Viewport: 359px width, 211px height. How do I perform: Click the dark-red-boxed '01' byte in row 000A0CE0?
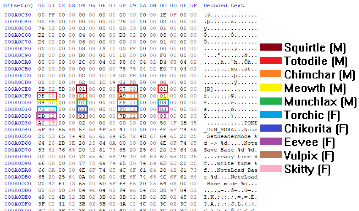tap(82, 89)
